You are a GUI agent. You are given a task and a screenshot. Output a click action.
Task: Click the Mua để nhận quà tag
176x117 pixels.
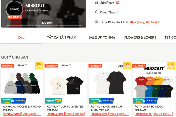pos(75,114)
